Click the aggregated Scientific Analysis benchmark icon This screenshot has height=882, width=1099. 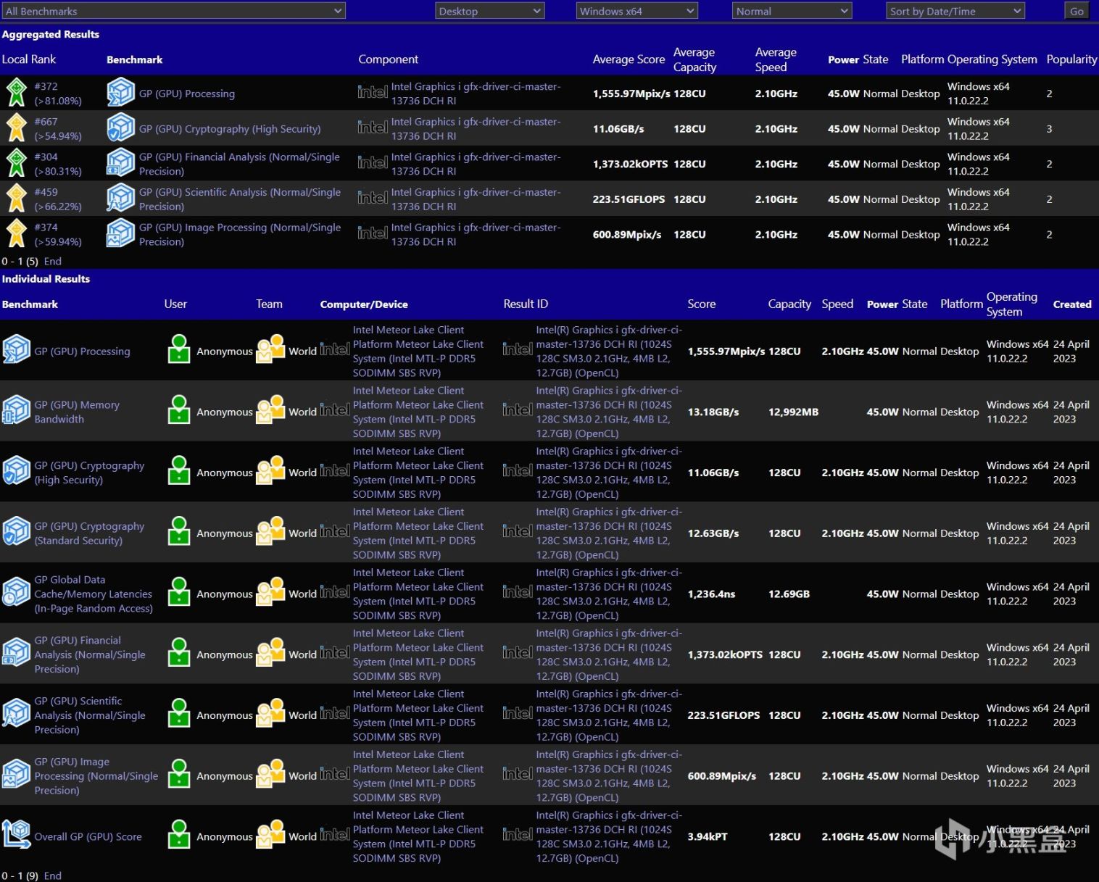(120, 199)
